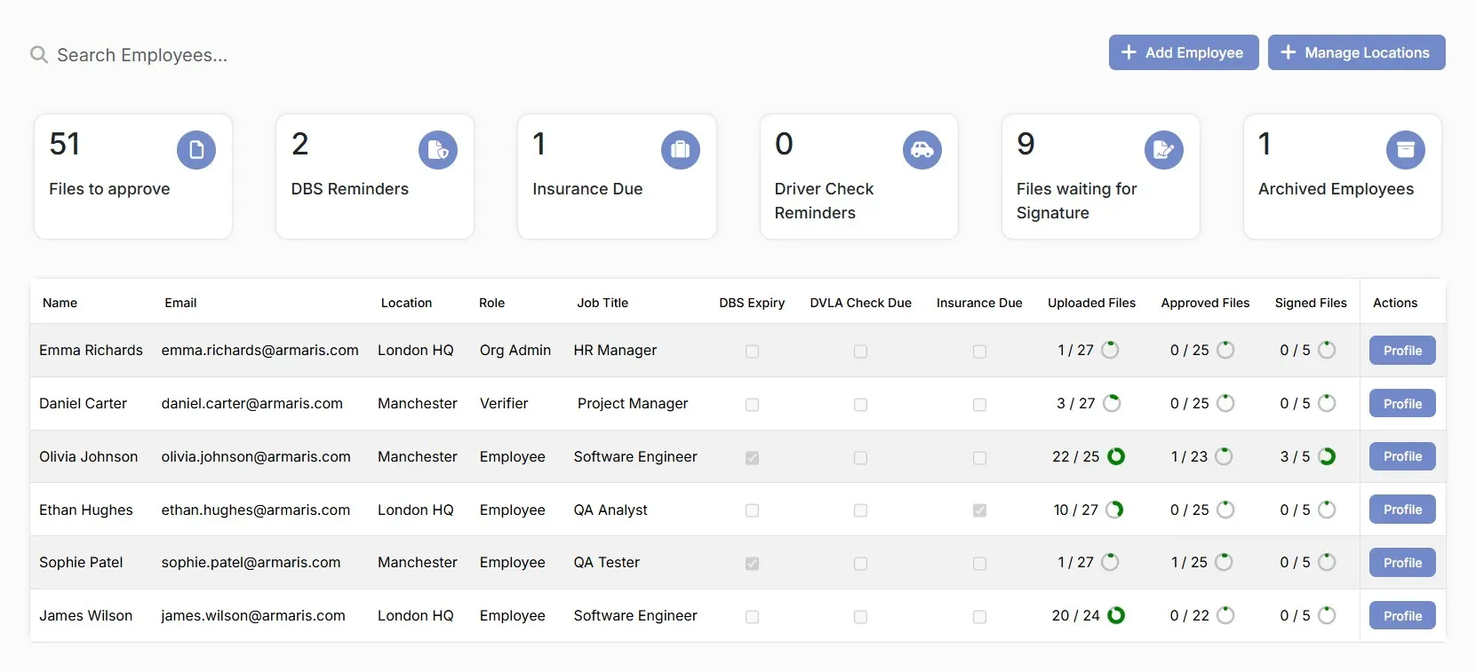
Task: Click the search magnifier icon
Action: [x=39, y=55]
